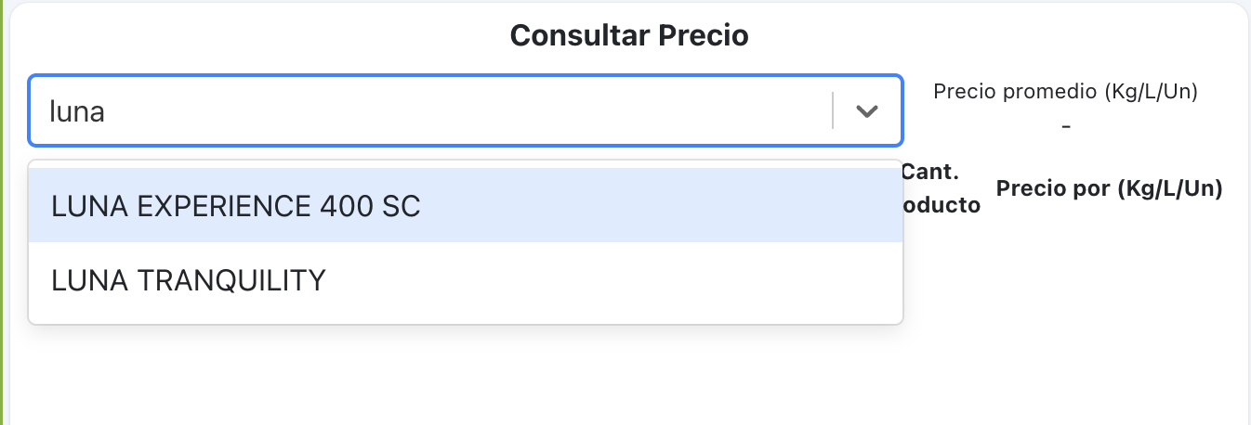Click the separator line beside the chevron
Screen dimensions: 1251x425
coord(833,111)
